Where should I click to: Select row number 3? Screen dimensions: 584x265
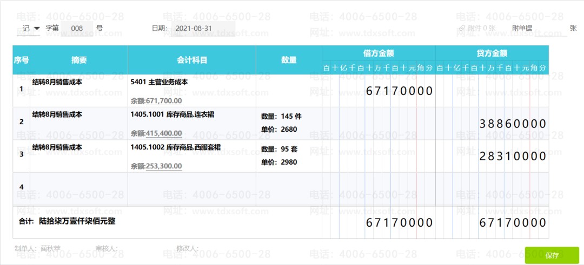coord(21,154)
